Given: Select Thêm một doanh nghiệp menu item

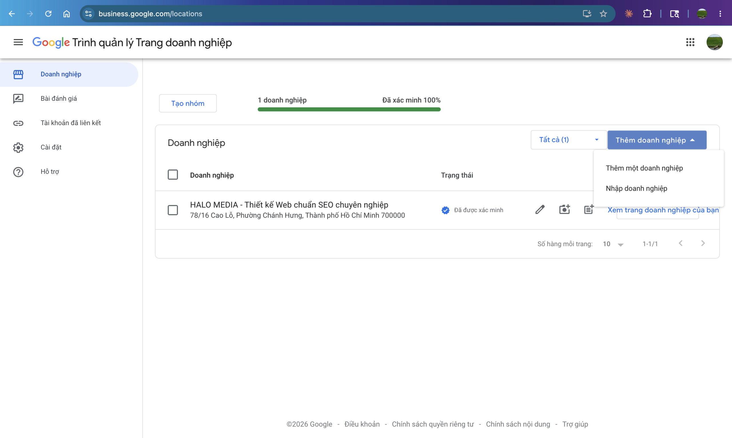Looking at the screenshot, I should [x=659, y=168].
